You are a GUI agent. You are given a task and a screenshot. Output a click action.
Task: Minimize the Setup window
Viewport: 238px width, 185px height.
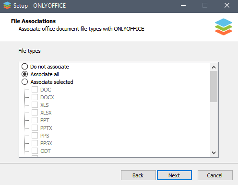point(183,5)
